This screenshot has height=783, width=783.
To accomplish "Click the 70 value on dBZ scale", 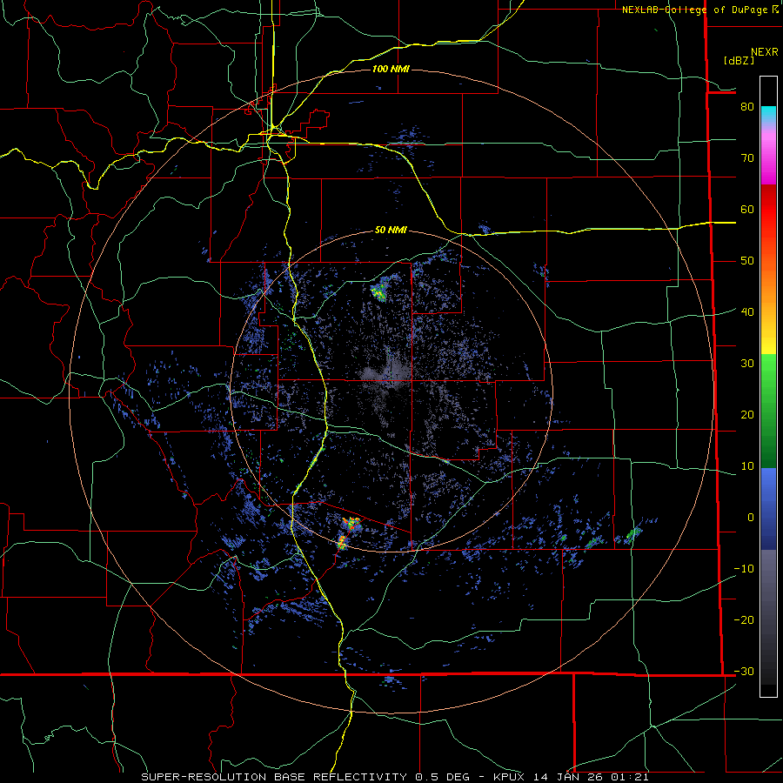I will (x=747, y=157).
